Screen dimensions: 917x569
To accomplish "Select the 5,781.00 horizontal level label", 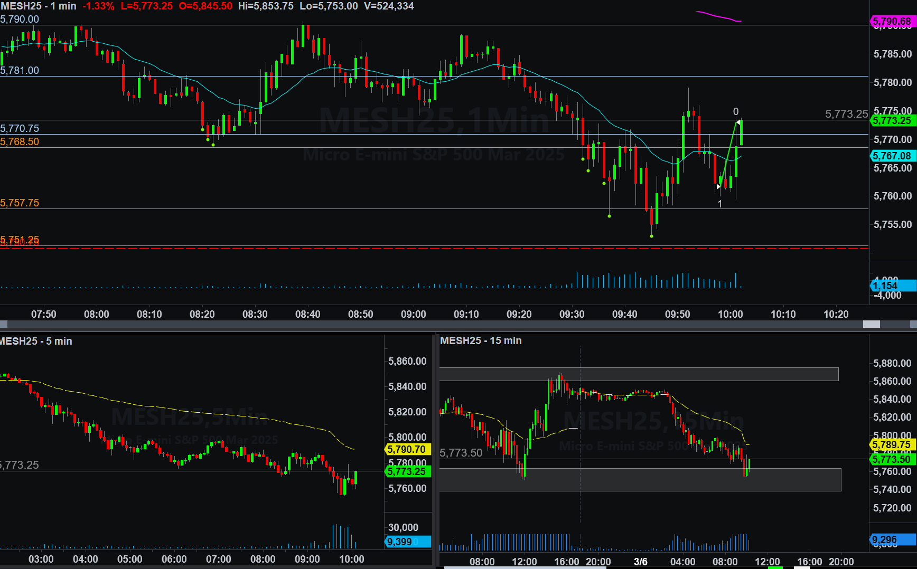I will coord(20,70).
